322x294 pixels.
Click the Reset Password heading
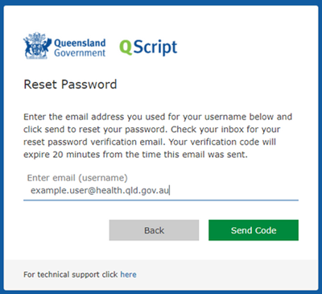tap(70, 85)
